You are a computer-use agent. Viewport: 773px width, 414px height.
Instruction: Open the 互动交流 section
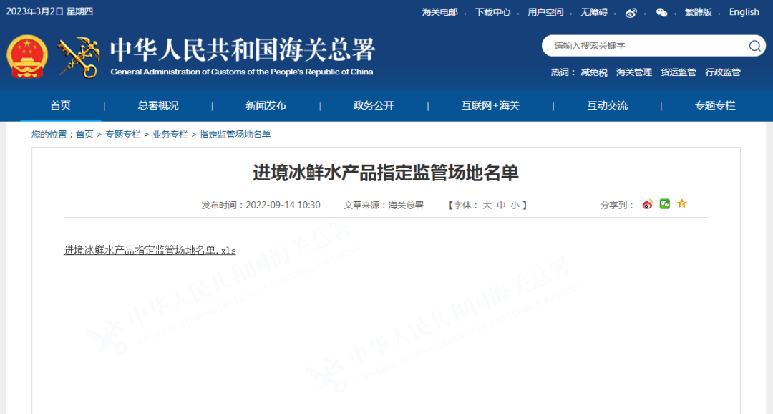click(x=607, y=105)
